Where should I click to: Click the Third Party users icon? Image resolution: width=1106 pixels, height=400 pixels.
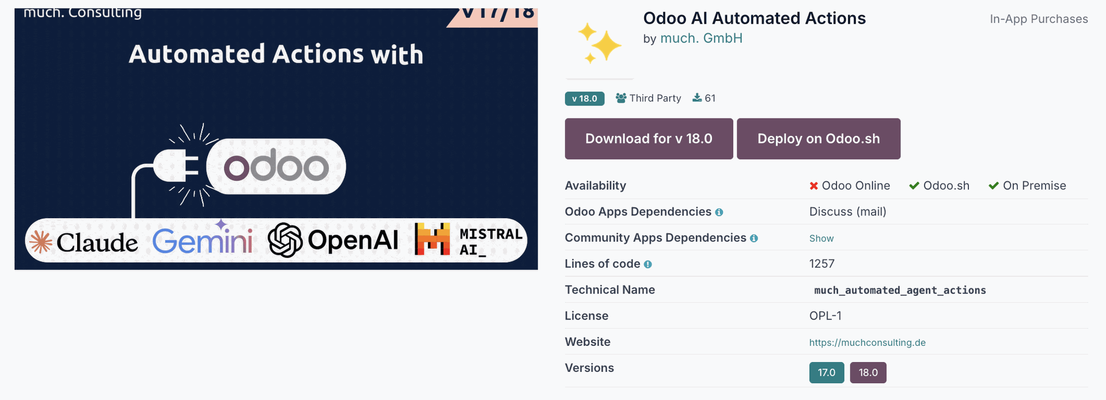tap(621, 98)
